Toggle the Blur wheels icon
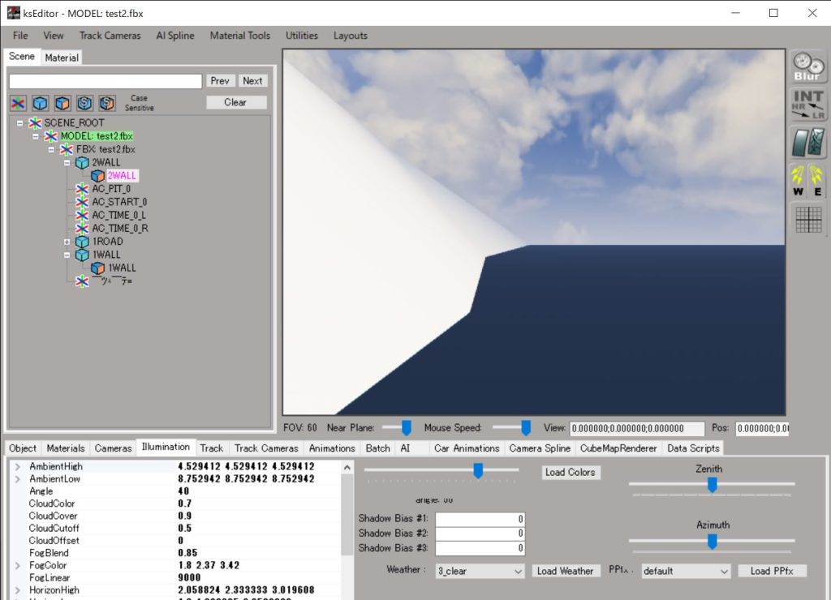This screenshot has height=600, width=831. click(x=807, y=66)
